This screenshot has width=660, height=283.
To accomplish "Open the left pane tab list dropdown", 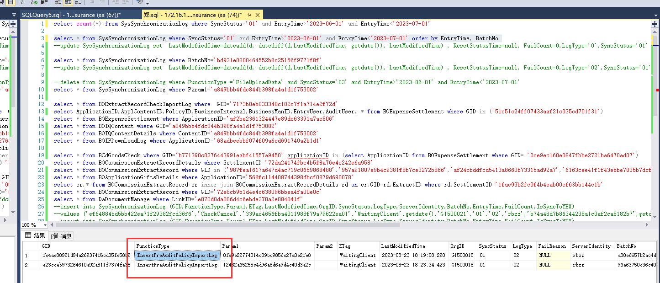I will (13, 15).
